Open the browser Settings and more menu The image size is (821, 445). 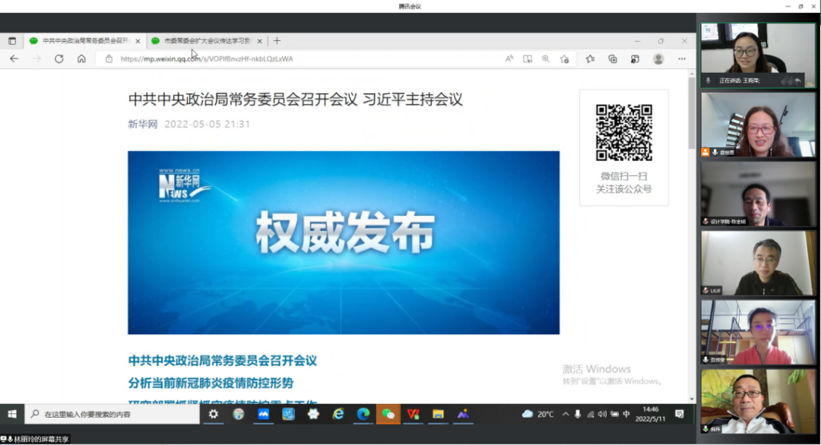tap(682, 59)
